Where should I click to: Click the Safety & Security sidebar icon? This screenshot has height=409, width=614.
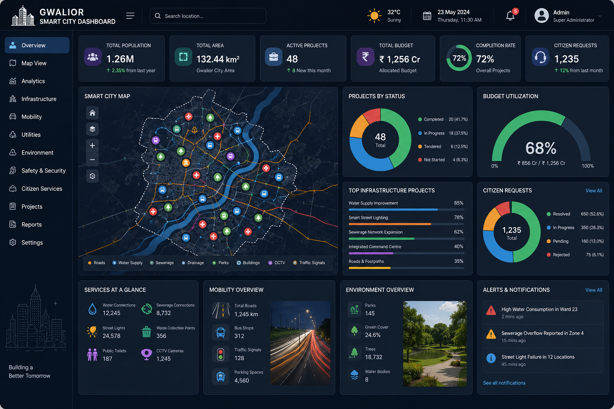(x=13, y=171)
